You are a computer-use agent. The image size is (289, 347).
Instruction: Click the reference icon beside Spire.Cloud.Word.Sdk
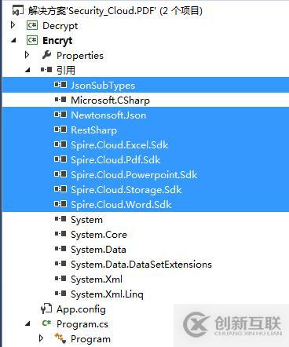[x=60, y=204]
